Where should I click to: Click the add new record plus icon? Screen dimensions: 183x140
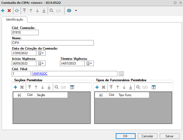3,11
